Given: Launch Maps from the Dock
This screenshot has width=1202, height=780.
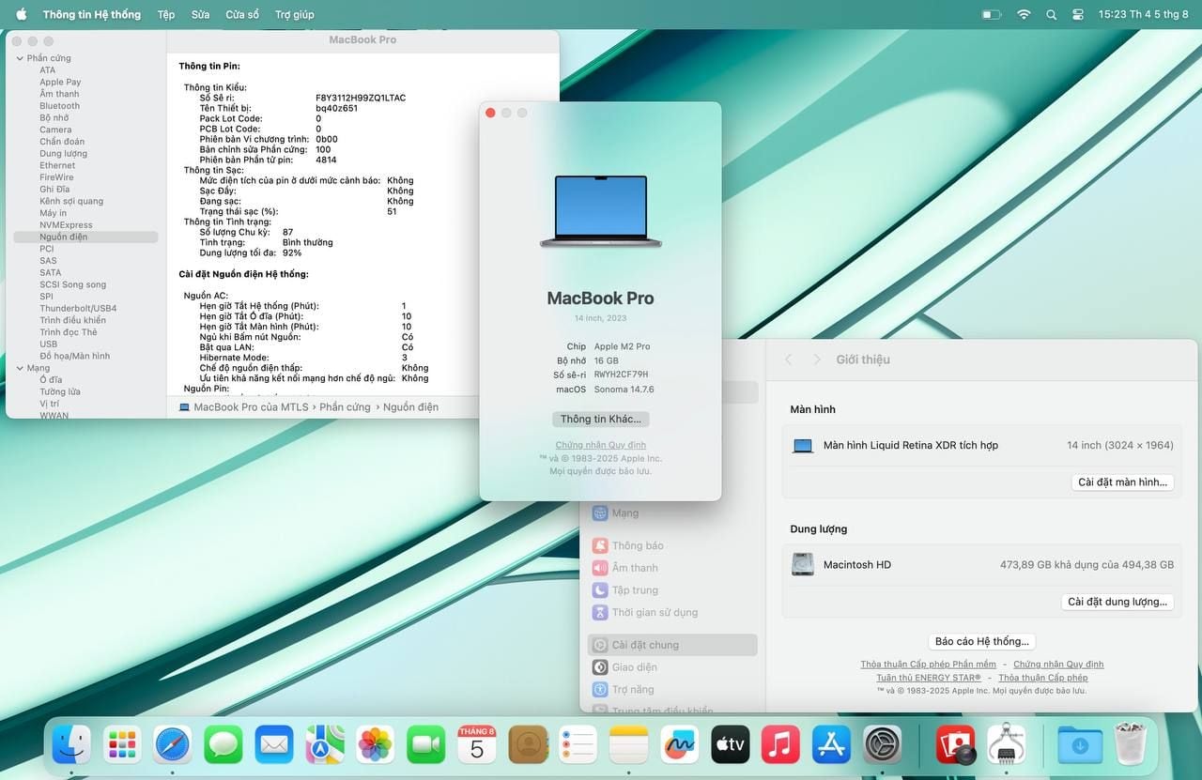Looking at the screenshot, I should click(x=325, y=744).
